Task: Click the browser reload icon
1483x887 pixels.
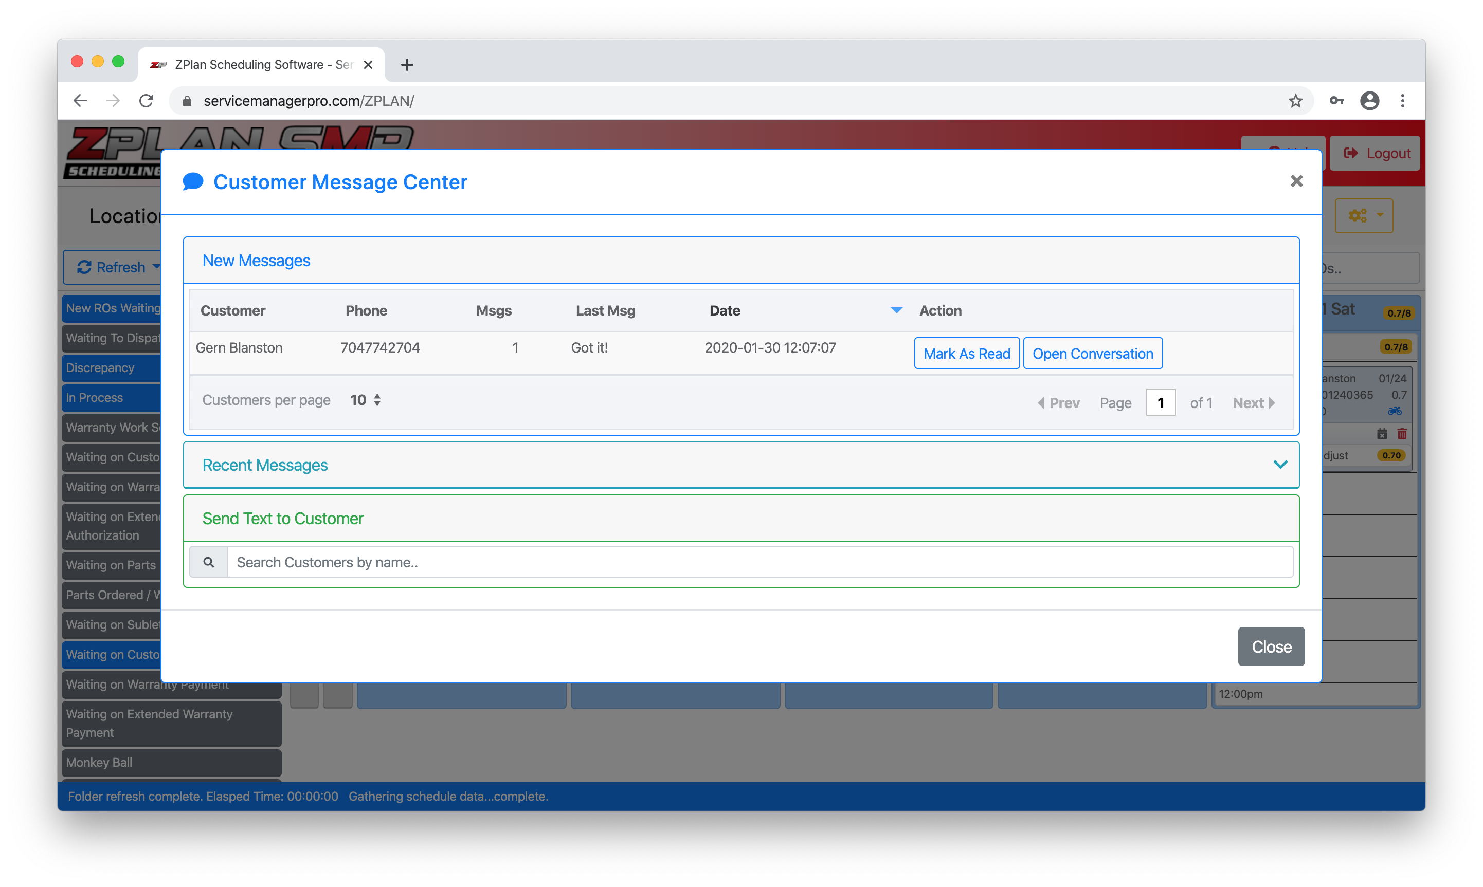Action: [x=147, y=101]
